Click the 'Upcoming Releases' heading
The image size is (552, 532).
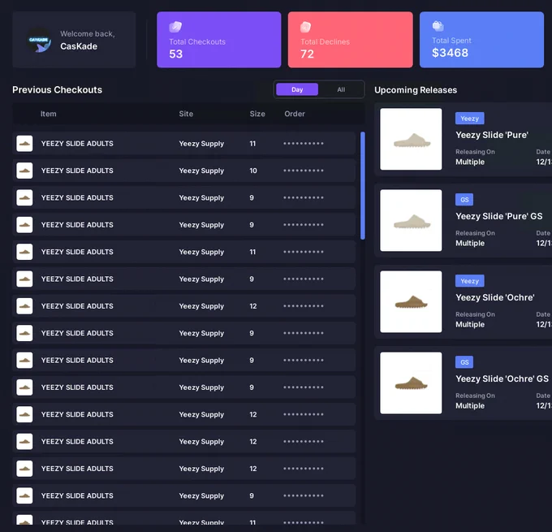click(416, 90)
